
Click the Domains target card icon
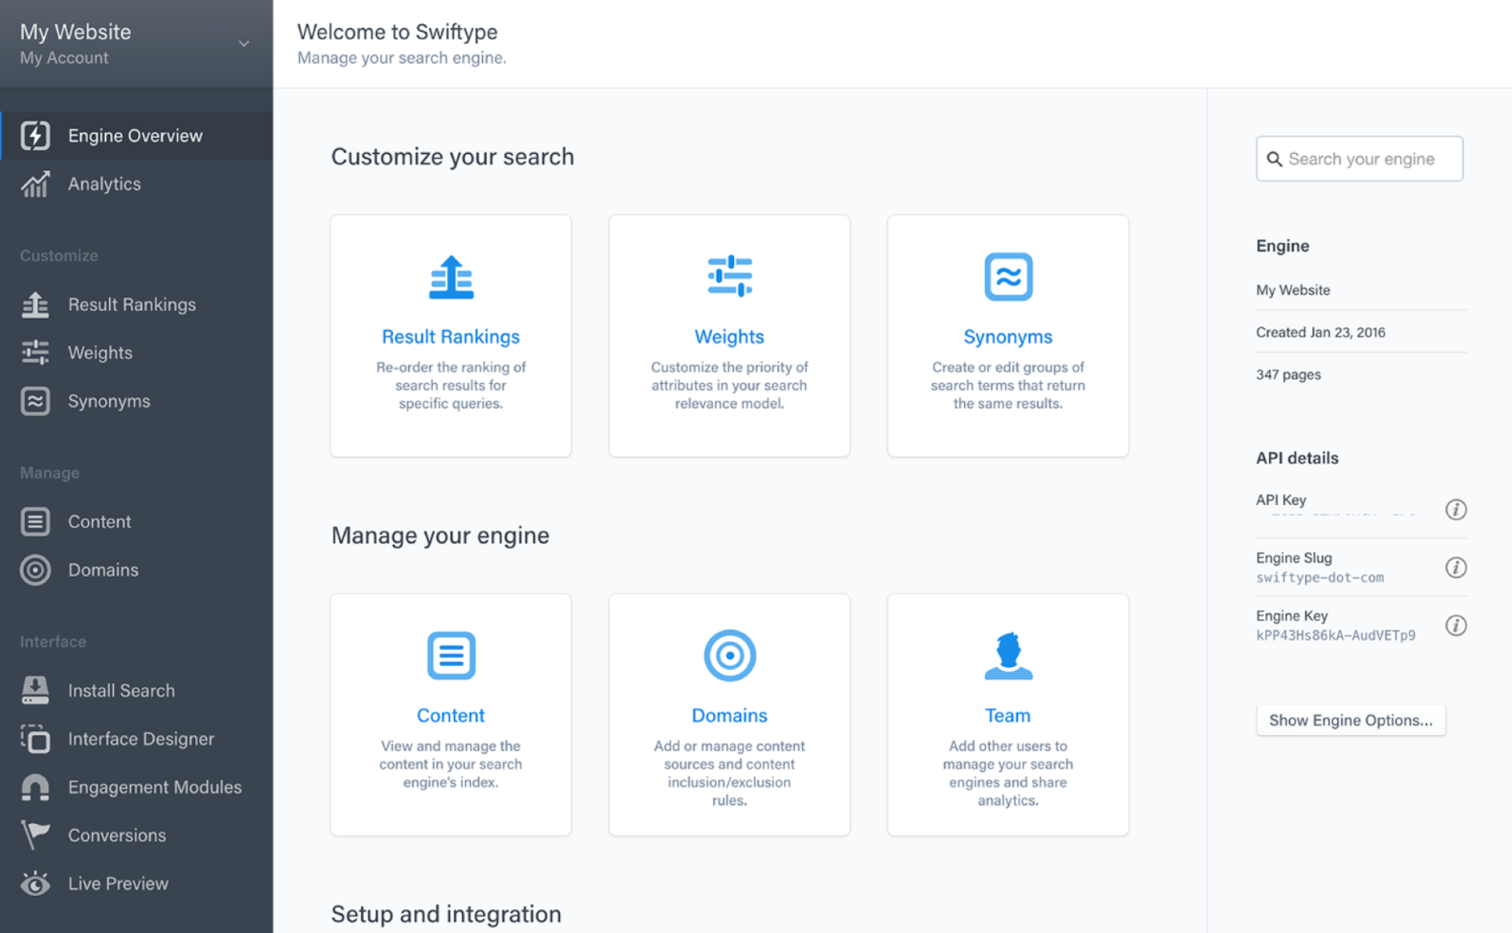[x=729, y=656]
